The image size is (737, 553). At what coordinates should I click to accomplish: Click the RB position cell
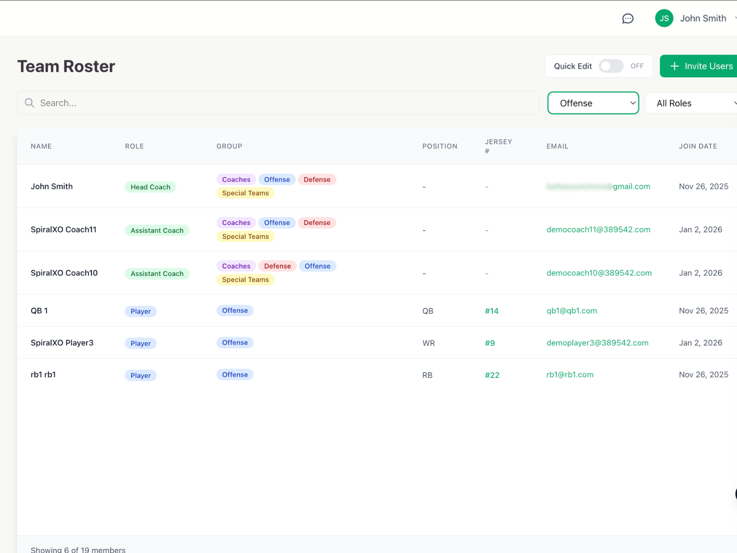[427, 375]
